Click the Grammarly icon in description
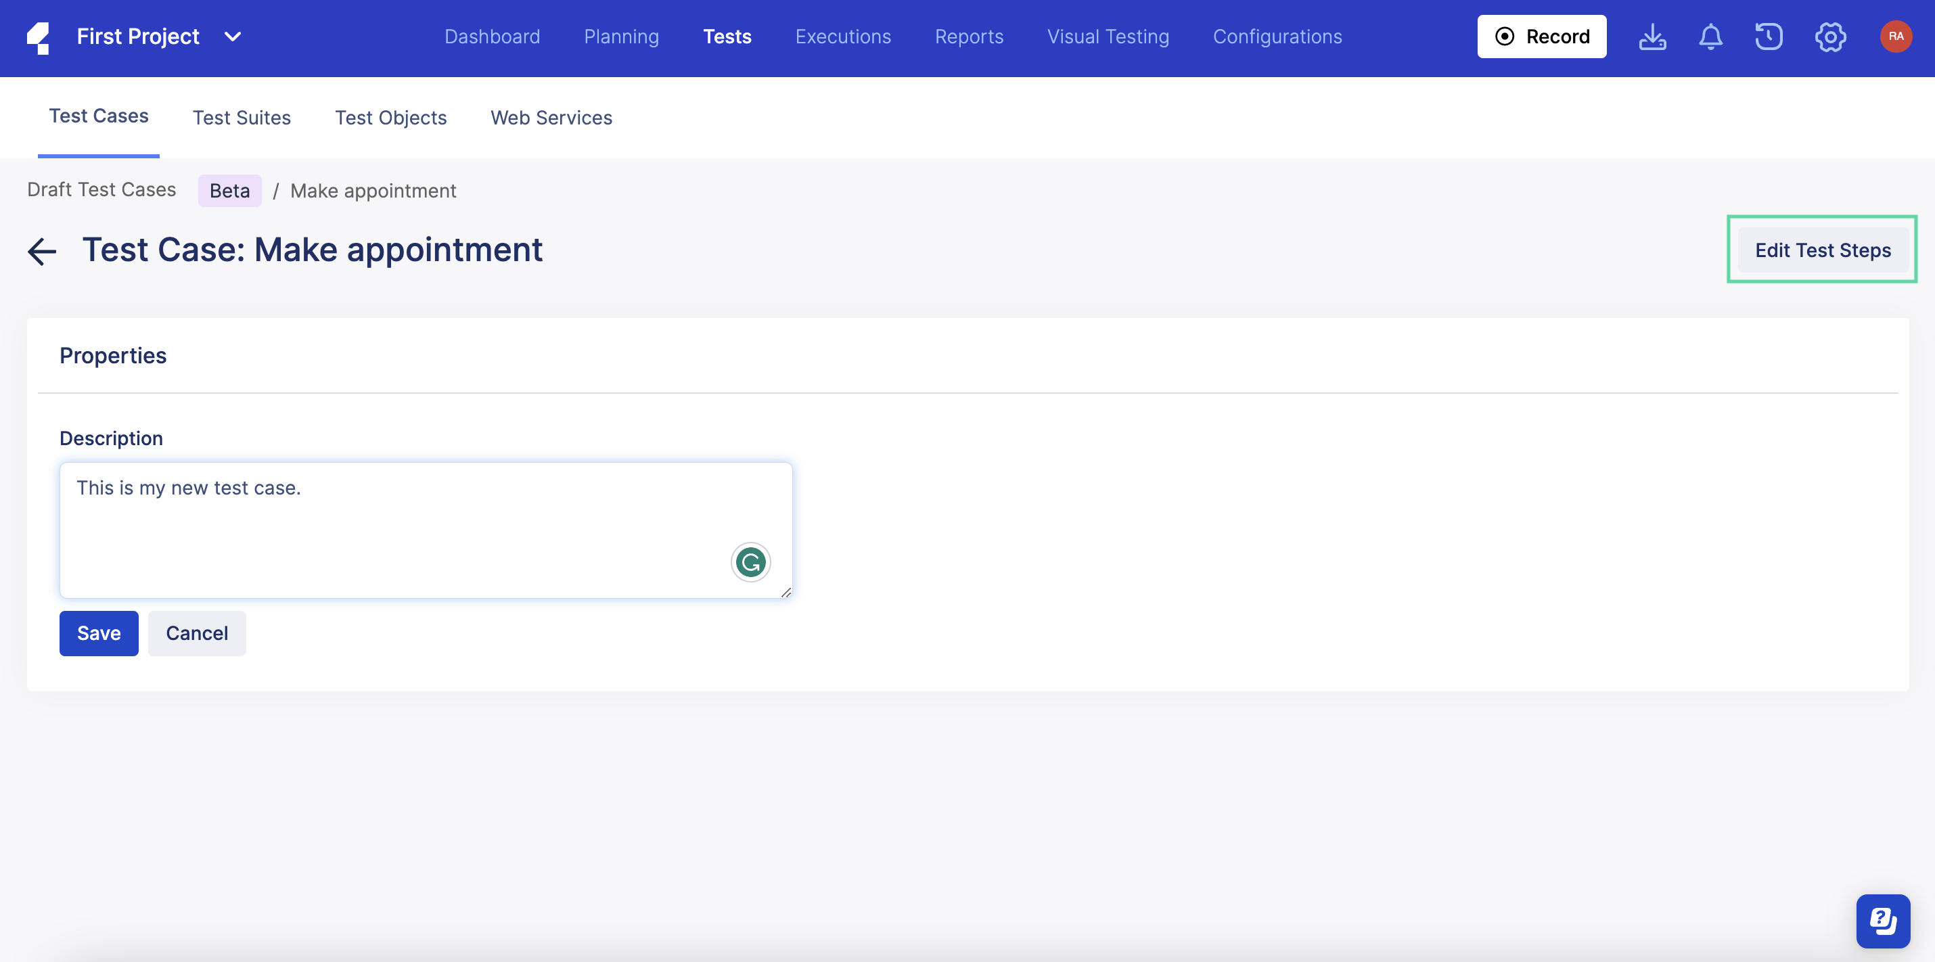The width and height of the screenshot is (1935, 962). pos(750,562)
